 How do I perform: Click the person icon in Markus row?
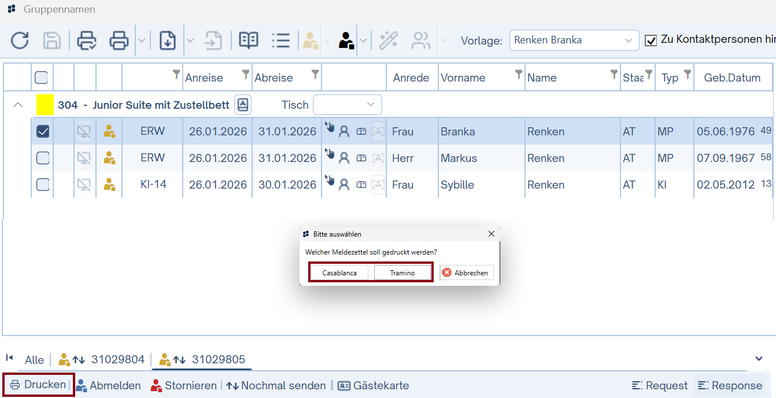coord(344,158)
